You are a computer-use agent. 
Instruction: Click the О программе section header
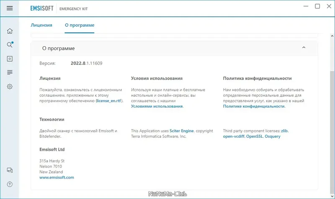click(x=174, y=48)
